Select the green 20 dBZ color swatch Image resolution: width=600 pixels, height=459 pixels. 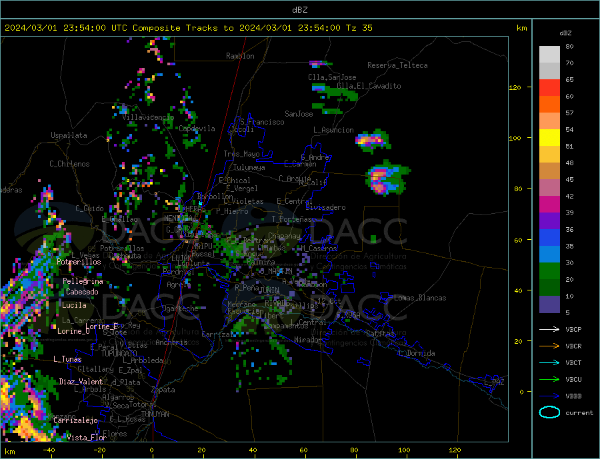pyautogui.click(x=549, y=271)
